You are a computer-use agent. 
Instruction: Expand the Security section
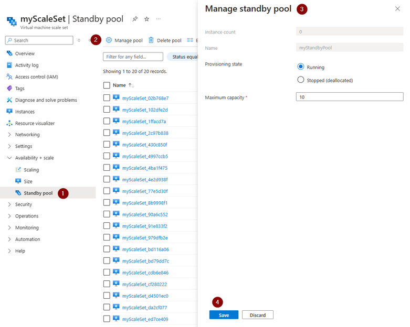tap(9, 204)
